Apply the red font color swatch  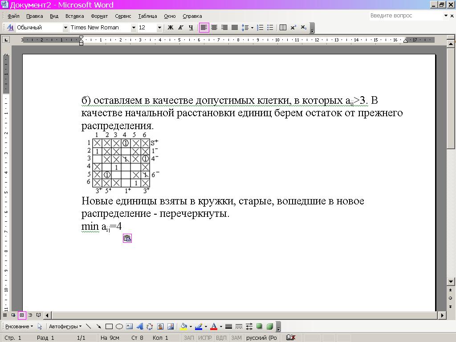tap(214, 326)
